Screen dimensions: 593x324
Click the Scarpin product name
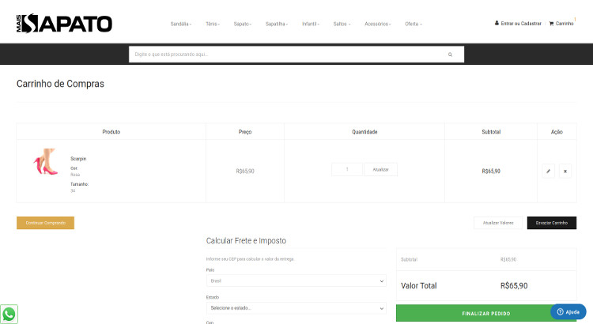coord(78,159)
